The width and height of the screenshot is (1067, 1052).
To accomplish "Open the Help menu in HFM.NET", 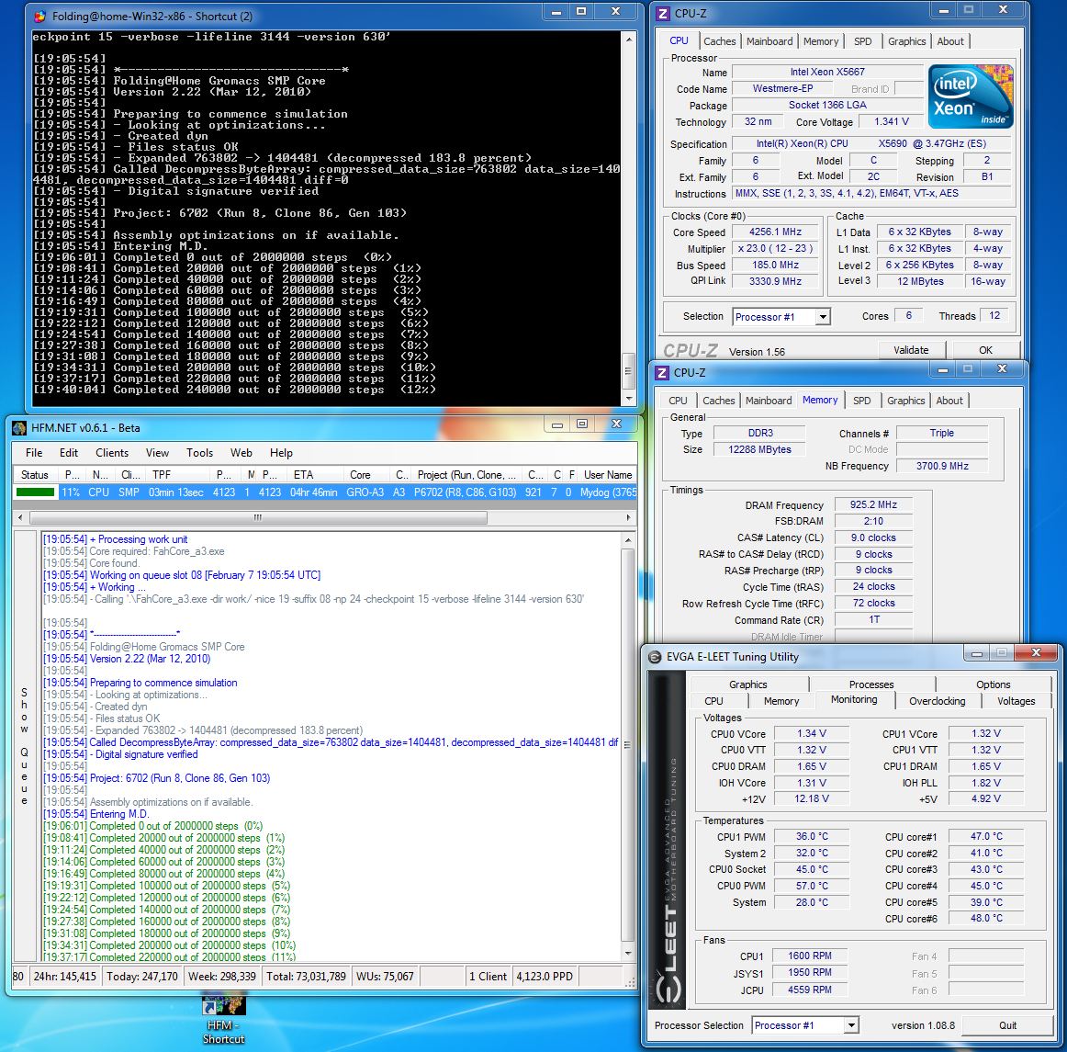I will click(x=281, y=453).
